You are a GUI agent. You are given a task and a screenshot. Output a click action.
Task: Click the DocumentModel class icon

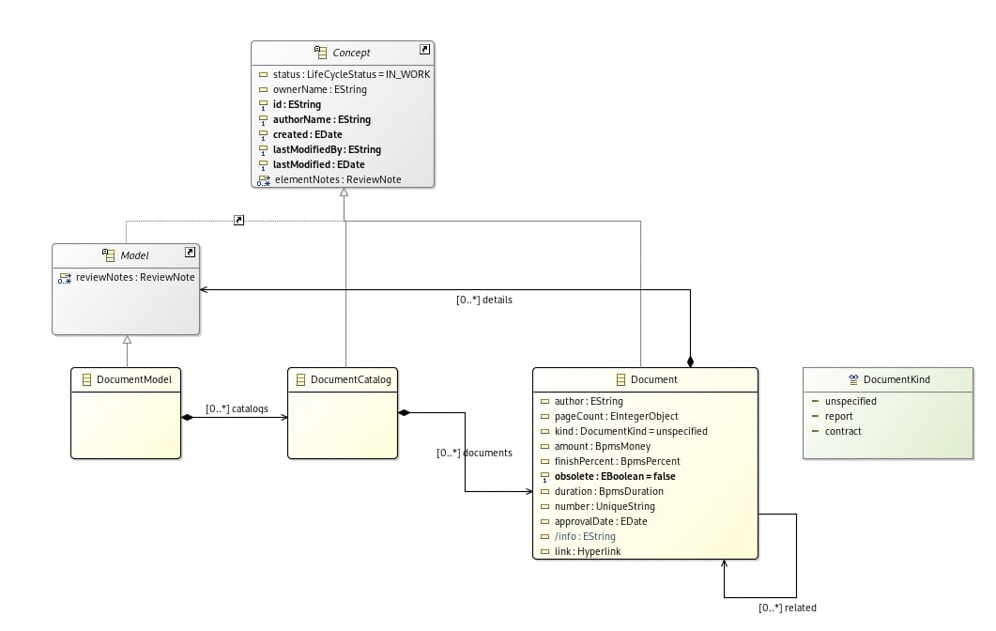tap(87, 379)
